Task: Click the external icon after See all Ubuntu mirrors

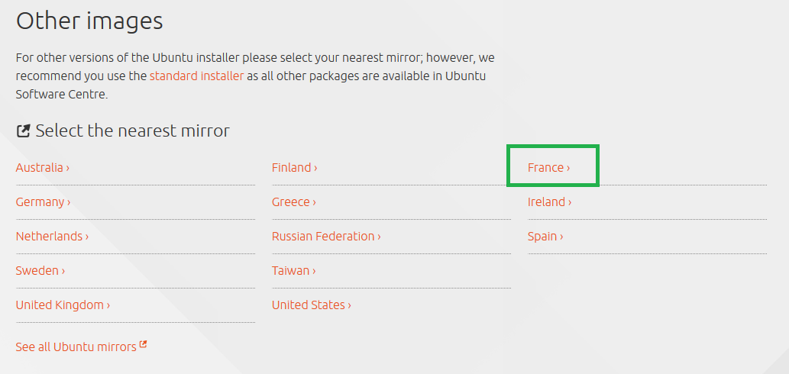Action: (143, 344)
